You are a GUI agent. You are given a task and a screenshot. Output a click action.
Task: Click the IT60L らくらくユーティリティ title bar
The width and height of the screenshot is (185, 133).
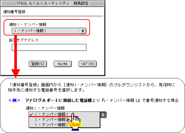pyautogui.click(x=52, y=3)
